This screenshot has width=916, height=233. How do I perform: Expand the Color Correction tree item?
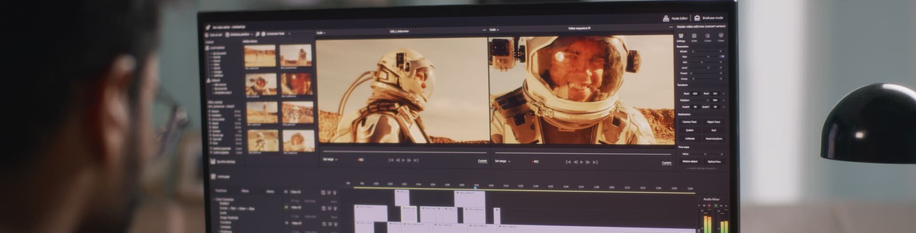(223, 200)
